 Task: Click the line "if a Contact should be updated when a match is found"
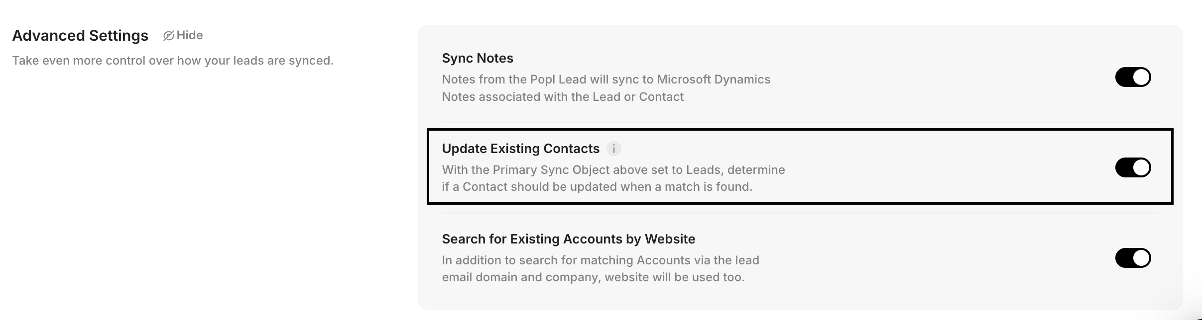597,187
